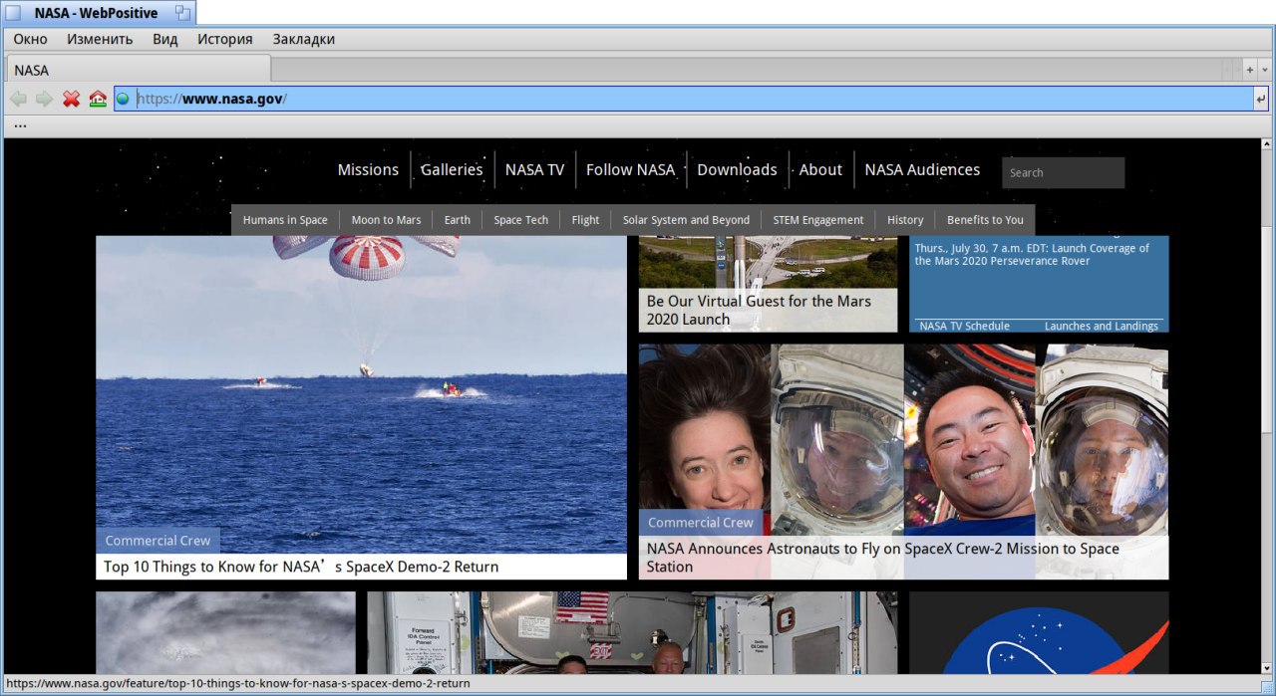Click the globe site icon in URL bar

point(123,99)
